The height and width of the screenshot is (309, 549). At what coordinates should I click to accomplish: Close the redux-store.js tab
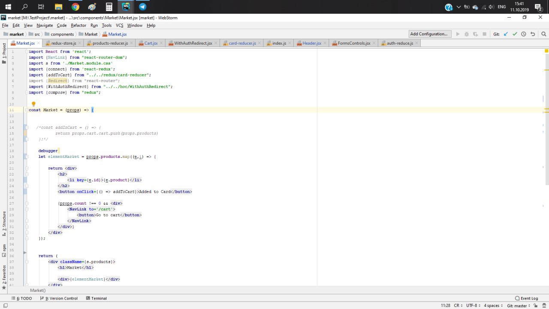80,43
